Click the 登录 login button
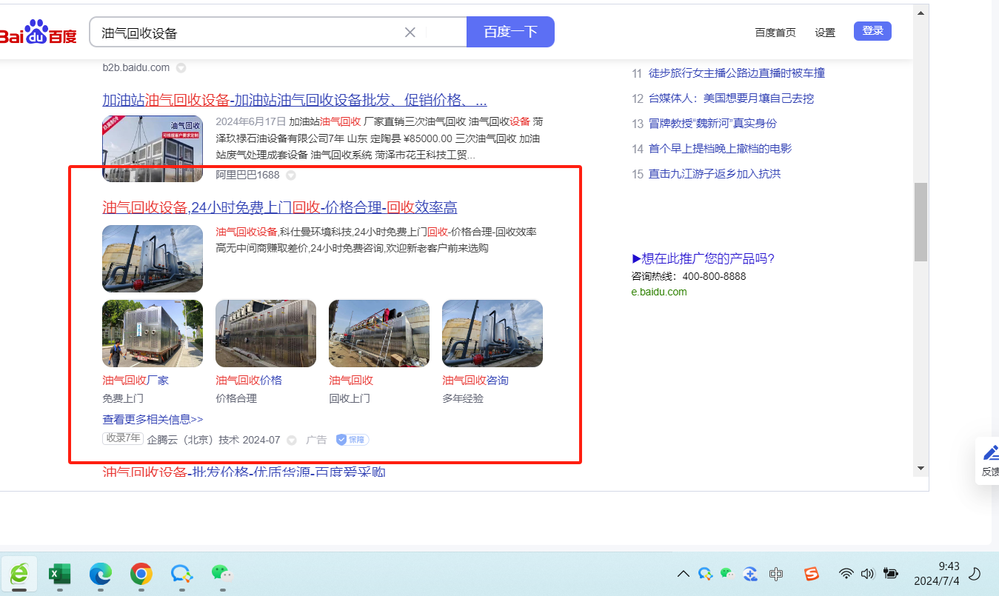This screenshot has width=999, height=596. [872, 31]
